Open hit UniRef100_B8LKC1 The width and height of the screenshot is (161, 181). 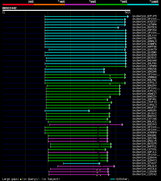(x=144, y=122)
